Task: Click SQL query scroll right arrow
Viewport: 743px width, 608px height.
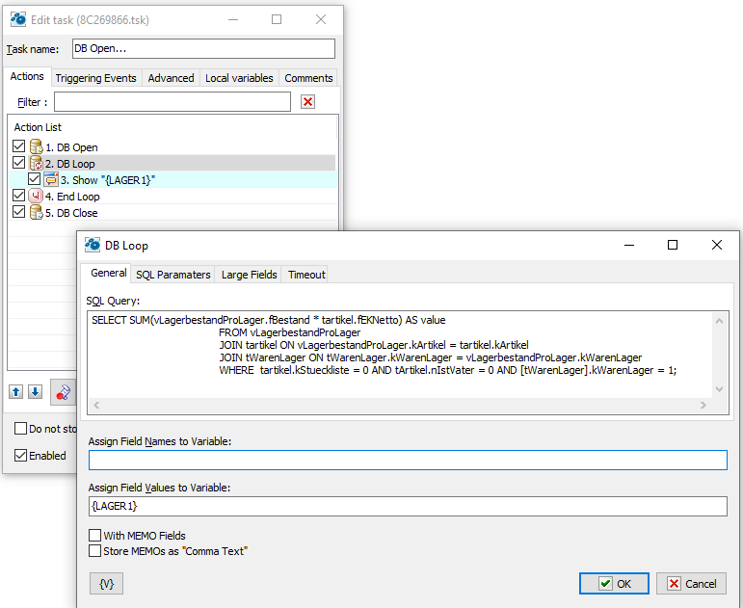Action: pos(703,406)
